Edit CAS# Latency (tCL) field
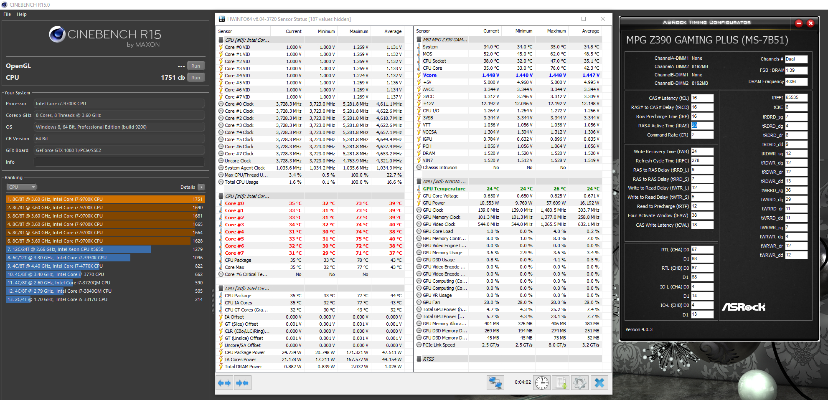 tap(702, 98)
